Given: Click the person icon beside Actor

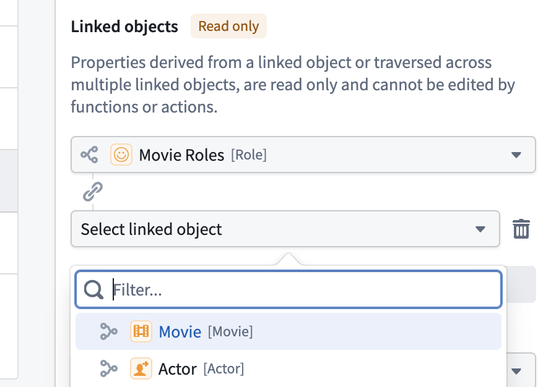Looking at the screenshot, I should (141, 368).
